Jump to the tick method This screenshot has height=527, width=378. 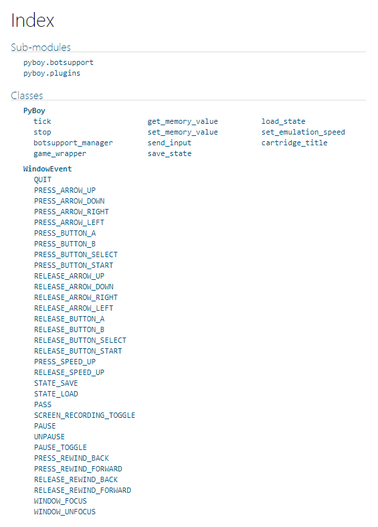[x=42, y=121]
